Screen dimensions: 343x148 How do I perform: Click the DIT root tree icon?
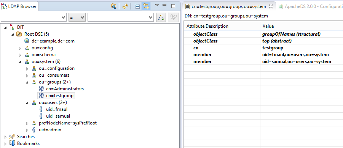pos(12,27)
